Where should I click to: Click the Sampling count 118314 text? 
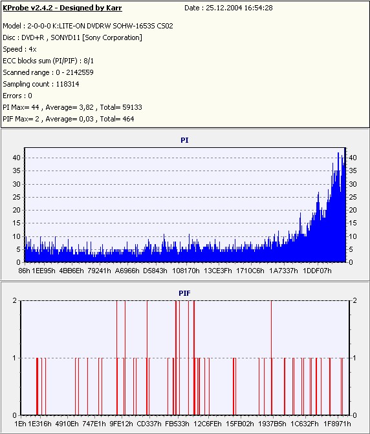pyautogui.click(x=41, y=84)
